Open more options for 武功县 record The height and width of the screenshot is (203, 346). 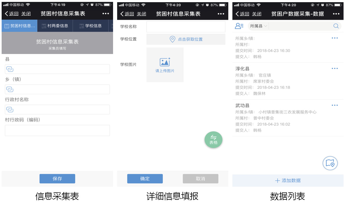335,105
